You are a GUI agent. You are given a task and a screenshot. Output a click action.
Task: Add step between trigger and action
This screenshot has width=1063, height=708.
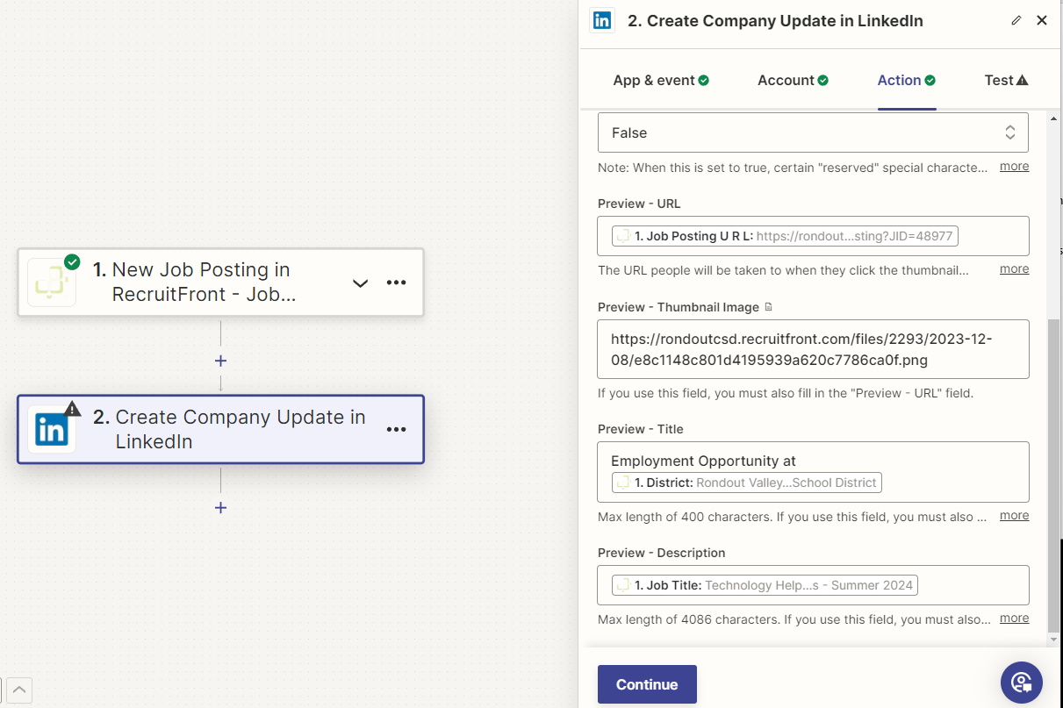pos(220,361)
